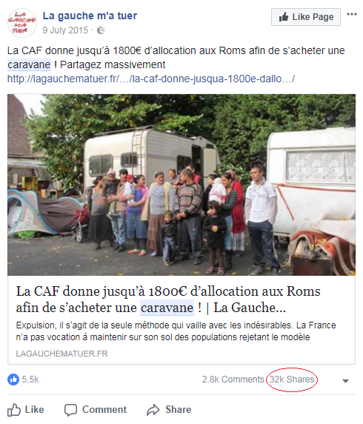Click the speech bubble Comment icon
Screen dimensions: 363x424
pyautogui.click(x=70, y=410)
